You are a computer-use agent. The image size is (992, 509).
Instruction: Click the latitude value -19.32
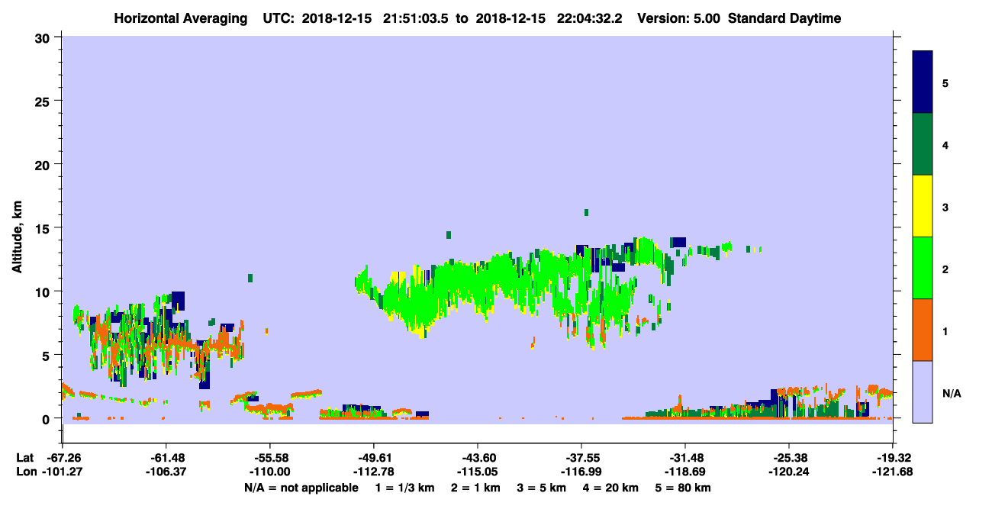pyautogui.click(x=893, y=458)
